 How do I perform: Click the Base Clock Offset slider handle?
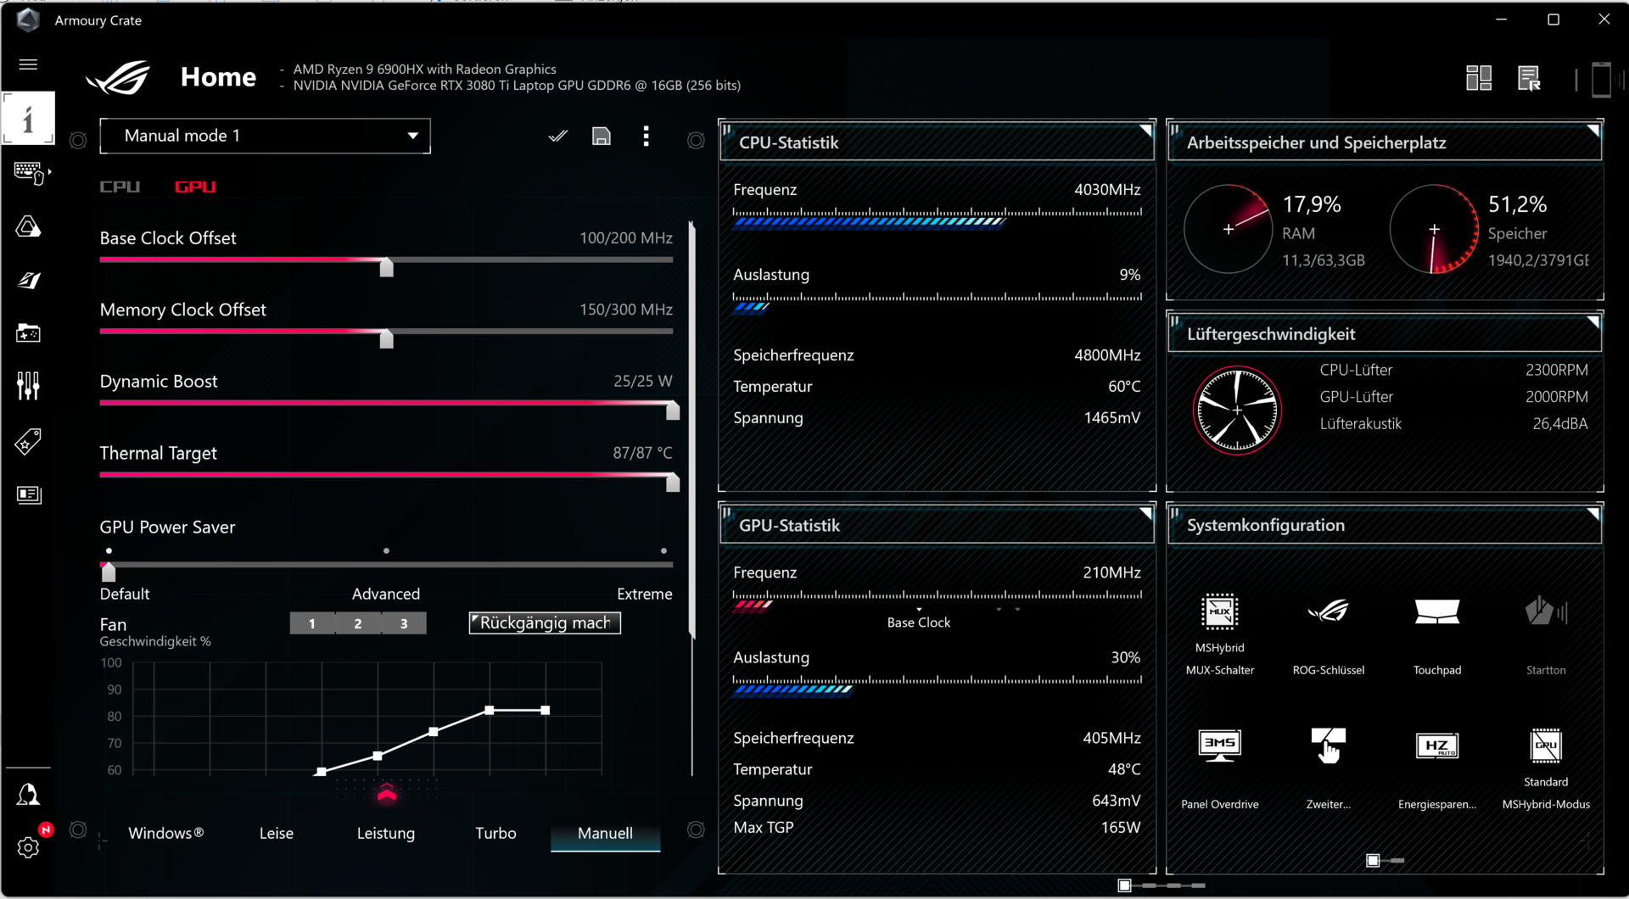pyautogui.click(x=386, y=268)
